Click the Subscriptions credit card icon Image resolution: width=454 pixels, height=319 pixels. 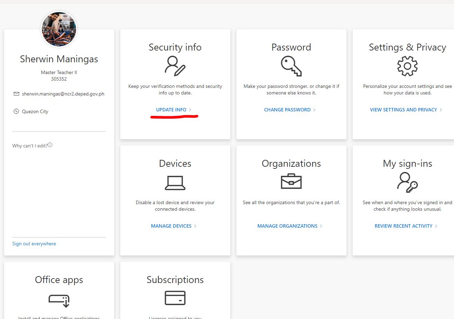[x=175, y=298]
